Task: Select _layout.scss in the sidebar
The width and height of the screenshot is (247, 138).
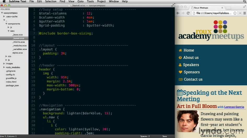Action: tap(19, 38)
